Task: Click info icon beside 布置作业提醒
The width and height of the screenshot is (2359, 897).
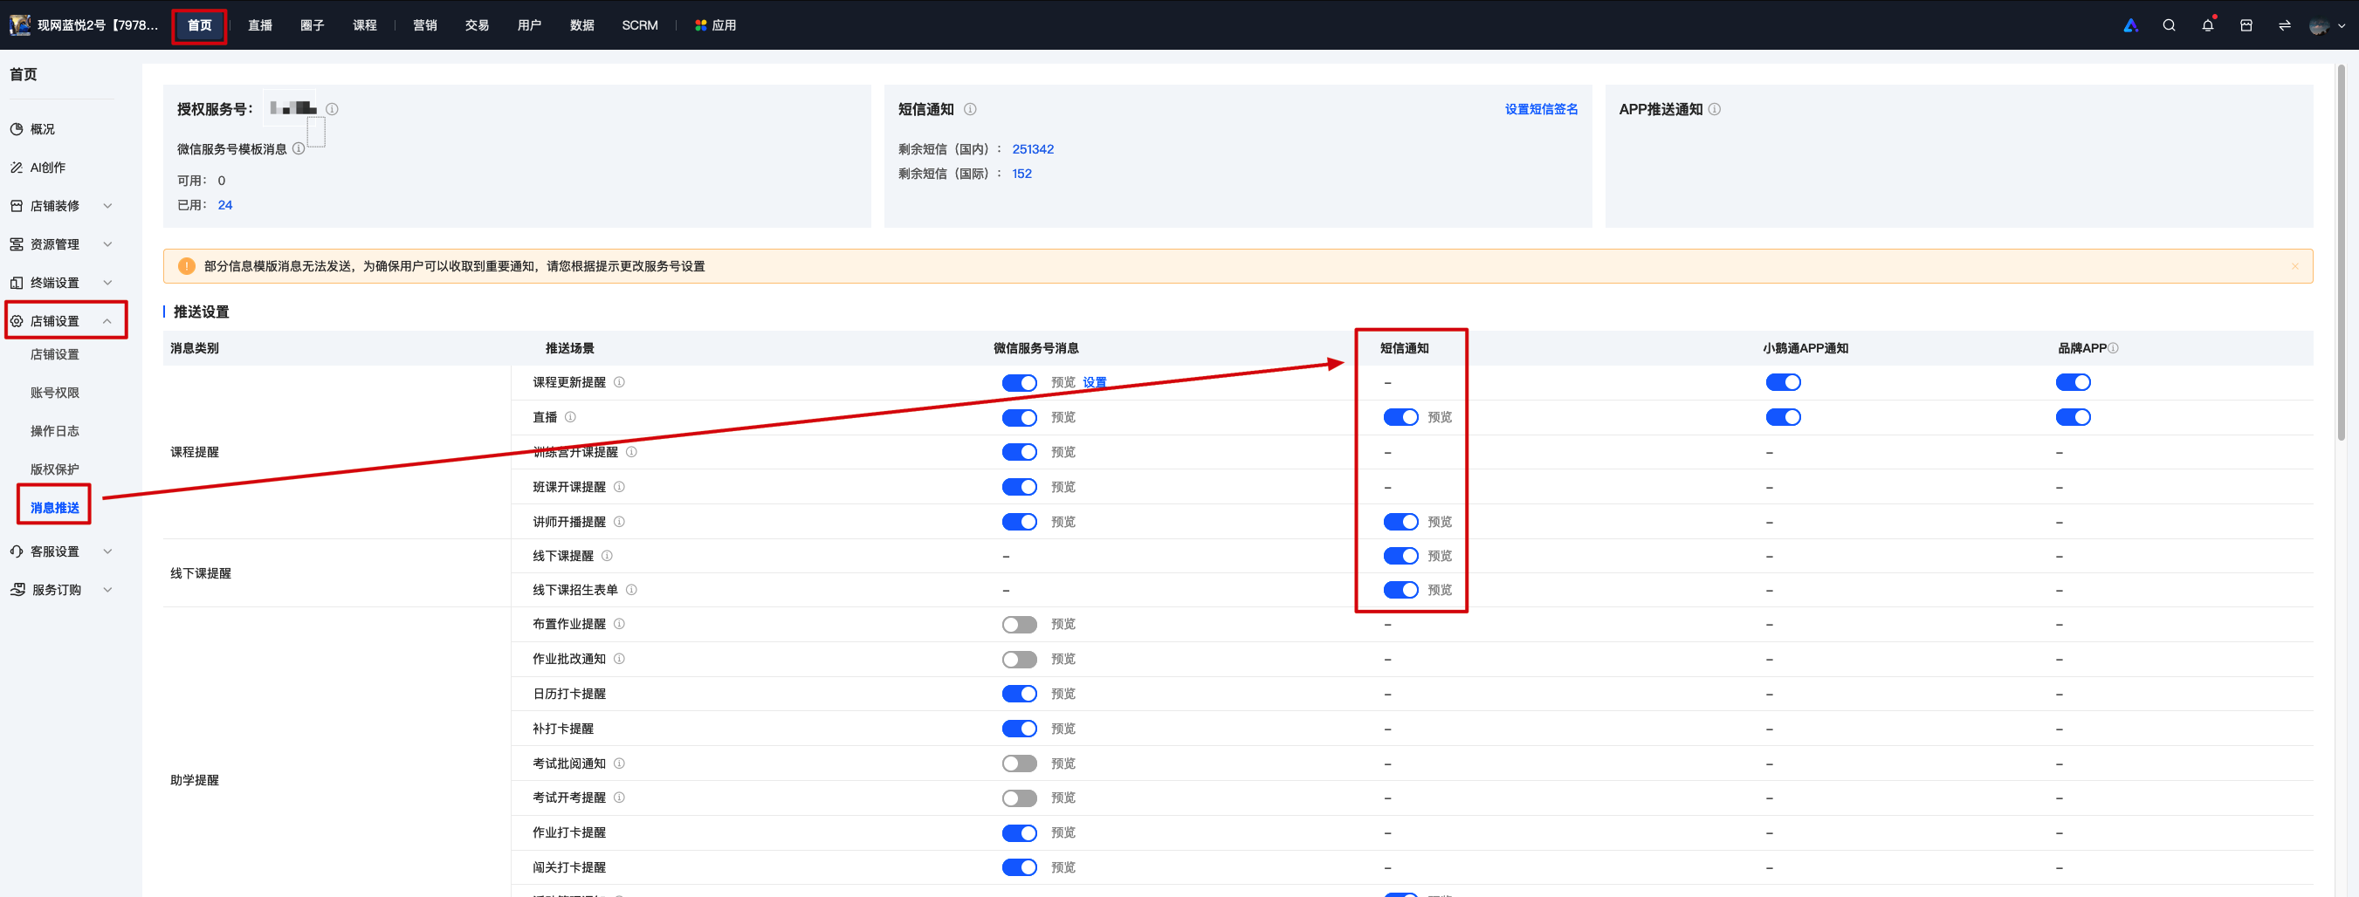Action: [619, 624]
